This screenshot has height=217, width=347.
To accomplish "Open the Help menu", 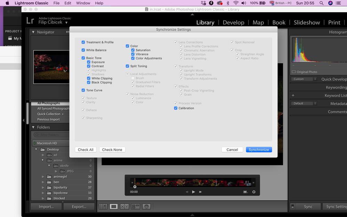I will point(99,3).
